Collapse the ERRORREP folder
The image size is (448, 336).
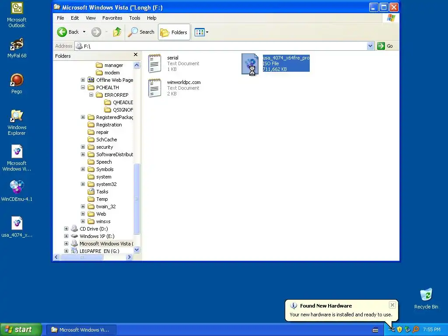point(91,95)
